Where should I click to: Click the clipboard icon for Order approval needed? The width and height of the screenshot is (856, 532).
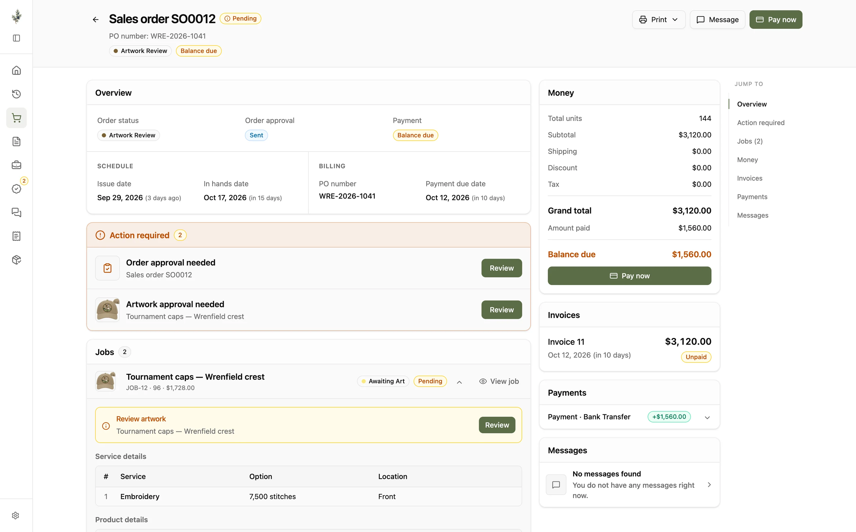(x=107, y=268)
